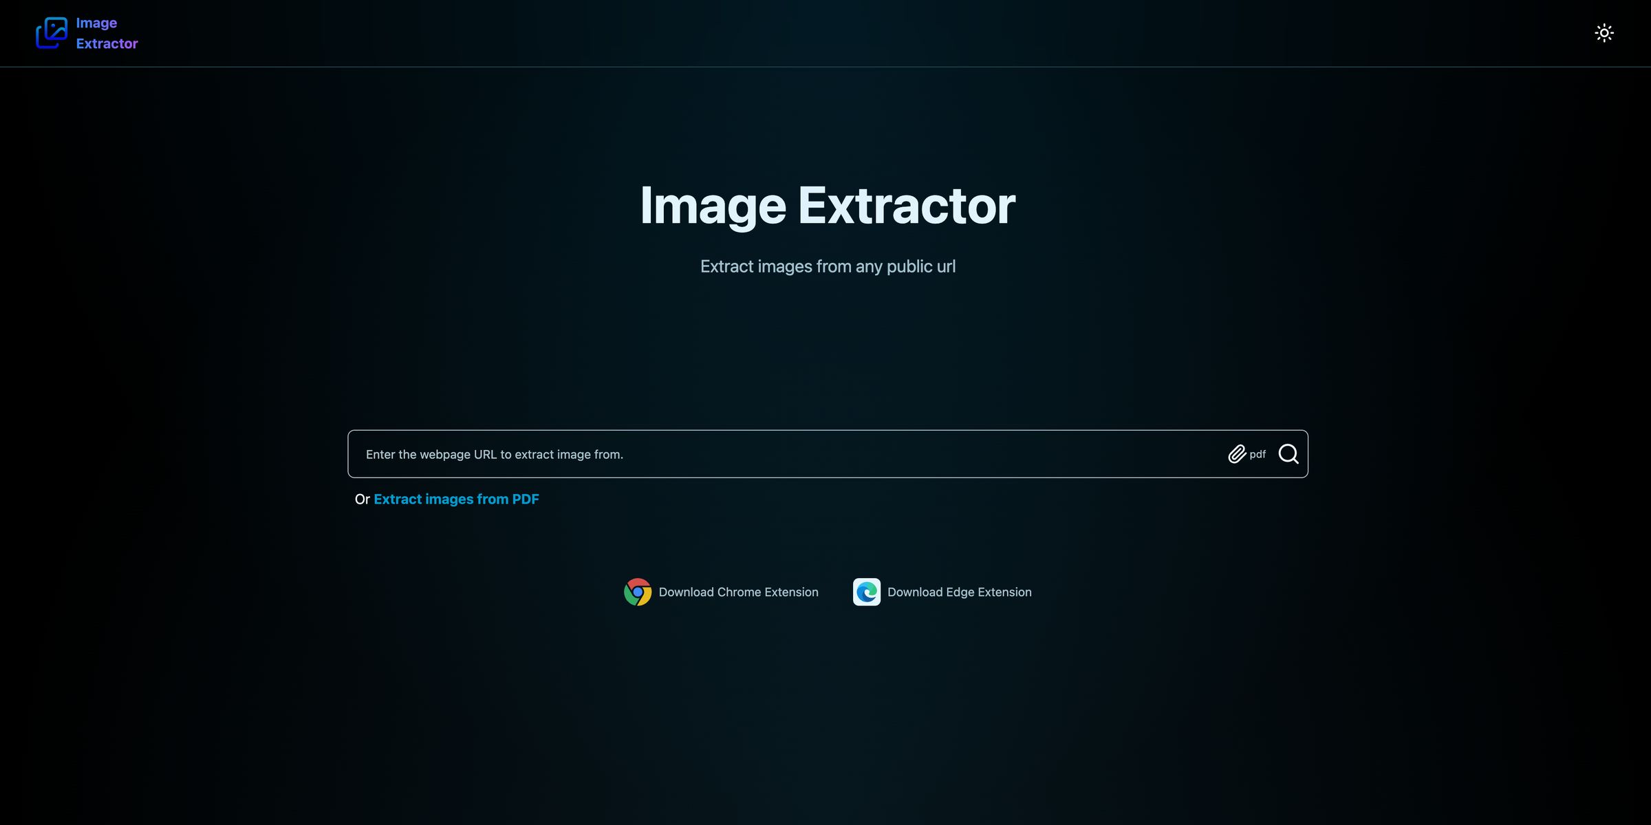Image resolution: width=1651 pixels, height=825 pixels.
Task: Focus the webpage URL input field
Action: pyautogui.click(x=757, y=454)
